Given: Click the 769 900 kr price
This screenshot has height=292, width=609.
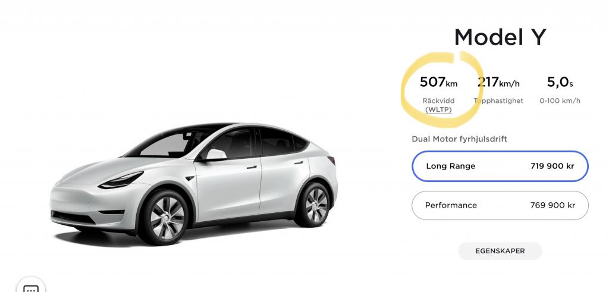Looking at the screenshot, I should [553, 205].
